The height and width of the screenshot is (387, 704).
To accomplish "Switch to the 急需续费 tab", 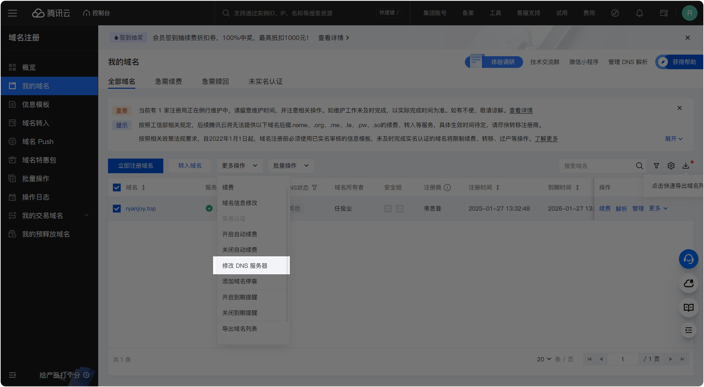I will (x=169, y=81).
